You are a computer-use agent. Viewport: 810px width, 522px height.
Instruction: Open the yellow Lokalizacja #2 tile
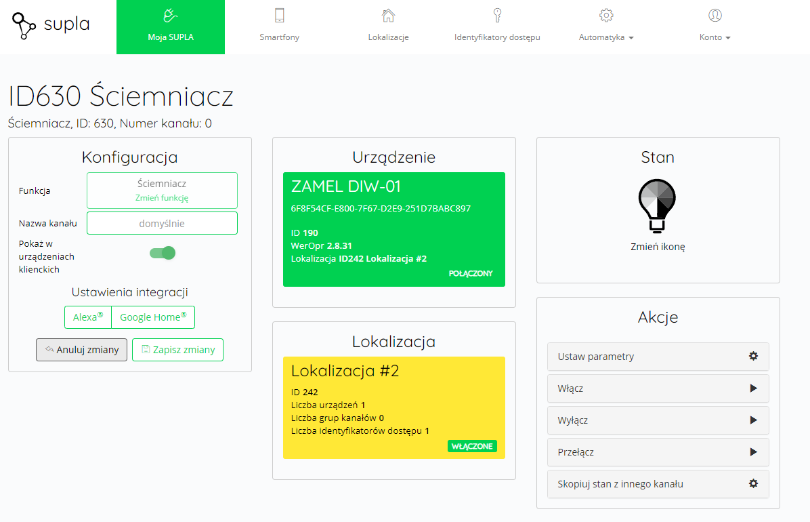click(393, 407)
